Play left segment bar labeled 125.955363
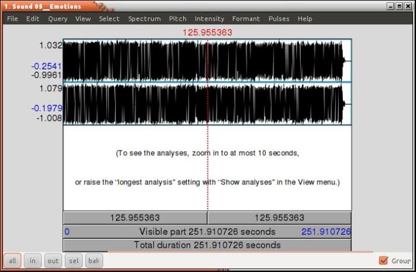This screenshot has height=272, width=416. click(135, 217)
